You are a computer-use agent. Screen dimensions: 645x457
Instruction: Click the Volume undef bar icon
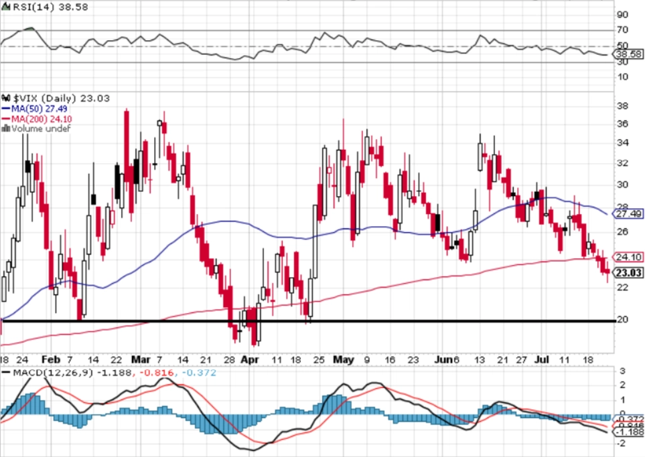click(x=6, y=128)
